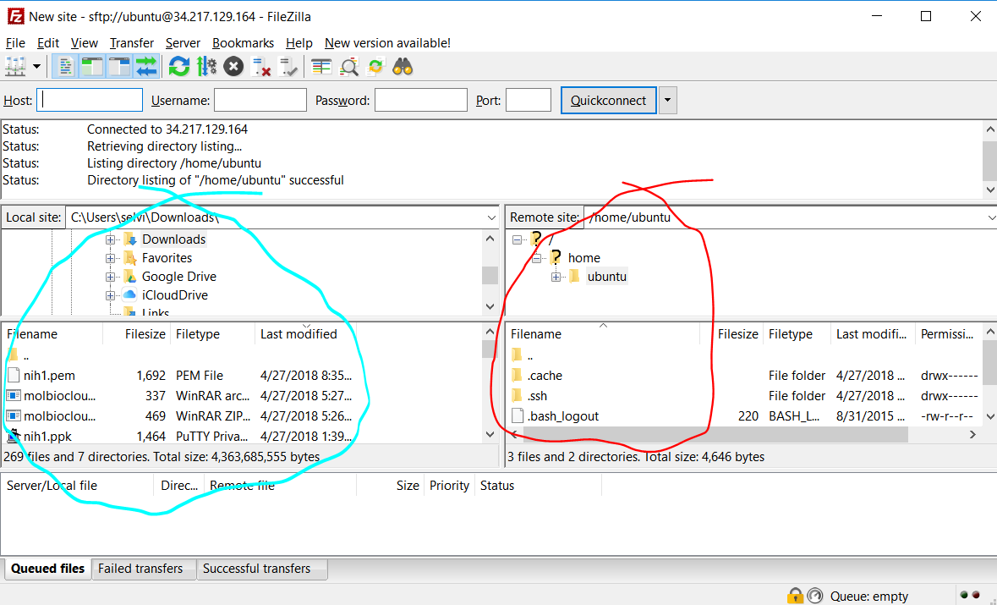Toggle transfer queue display icon
Viewport: 997px width, 605px height.
[146, 66]
